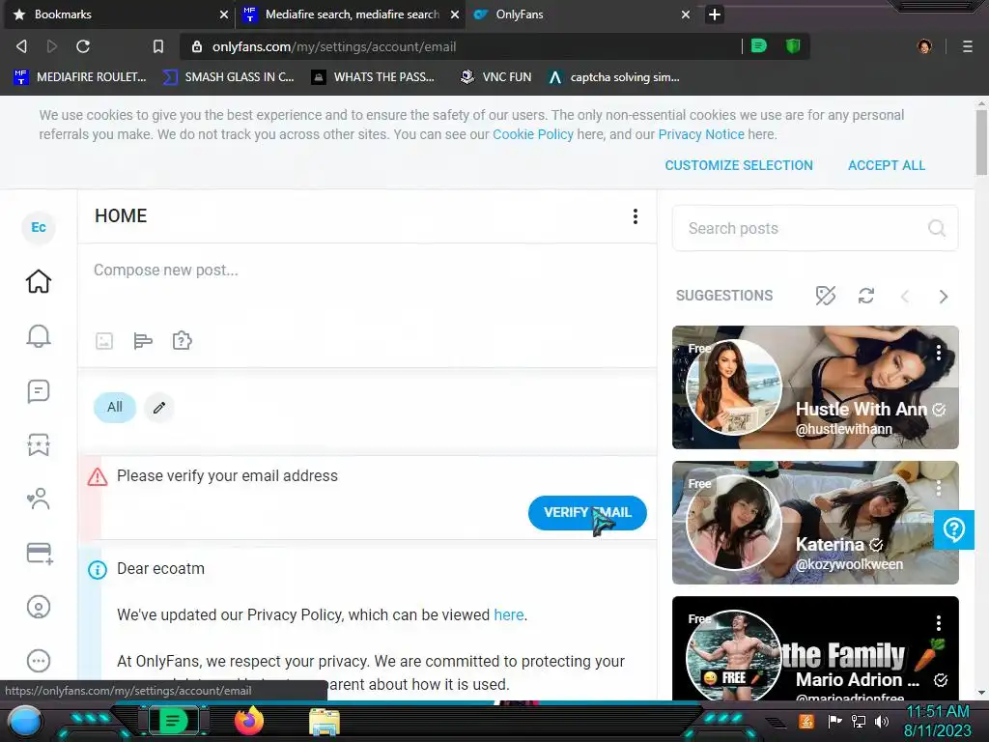Open the Privacy Notice link
This screenshot has width=989, height=742.
click(x=701, y=134)
